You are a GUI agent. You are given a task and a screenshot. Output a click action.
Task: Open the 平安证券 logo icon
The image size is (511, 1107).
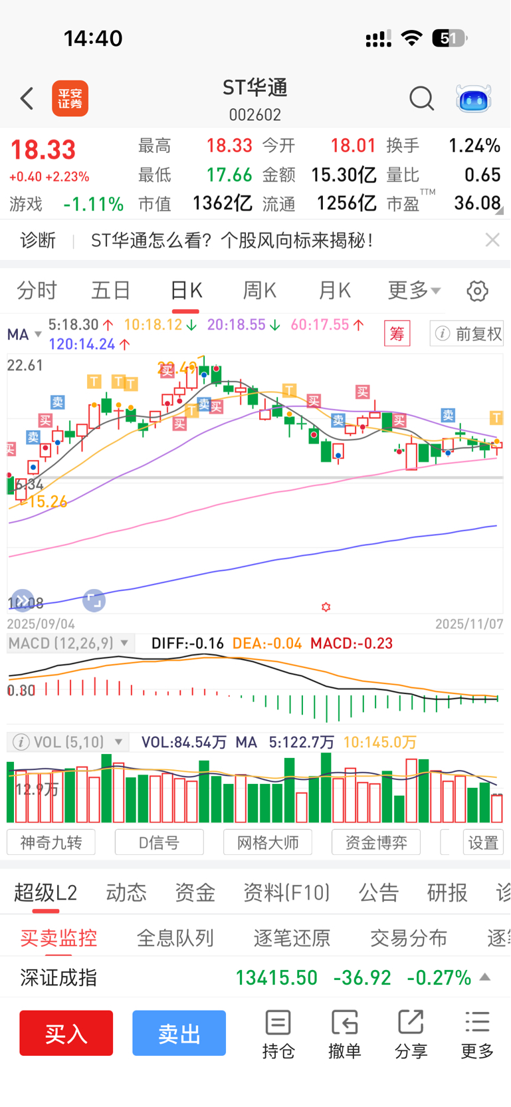[70, 98]
